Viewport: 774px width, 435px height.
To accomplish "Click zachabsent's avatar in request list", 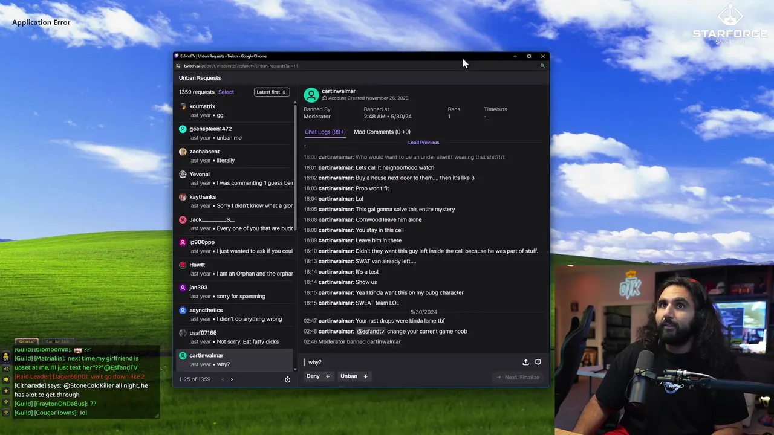I will (183, 152).
